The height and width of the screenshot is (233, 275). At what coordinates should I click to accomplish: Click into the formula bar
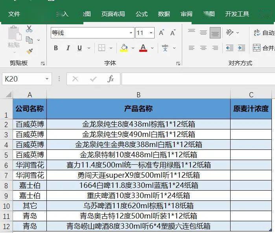coord(198,79)
